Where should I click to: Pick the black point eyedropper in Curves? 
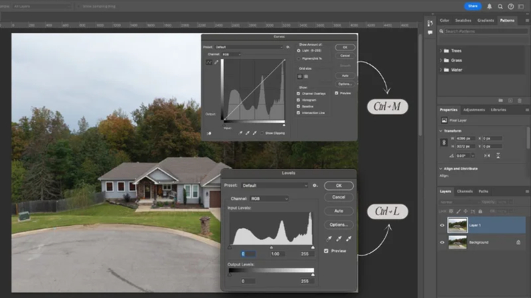pos(240,133)
